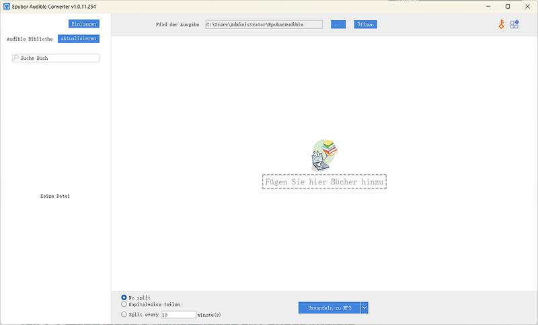The image size is (538, 325).
Task: Select Kapitelweise teilen radio option
Action: click(124, 304)
